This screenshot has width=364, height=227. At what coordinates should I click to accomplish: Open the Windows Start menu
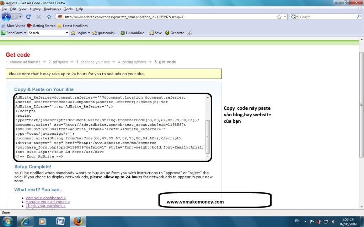pos(7,221)
